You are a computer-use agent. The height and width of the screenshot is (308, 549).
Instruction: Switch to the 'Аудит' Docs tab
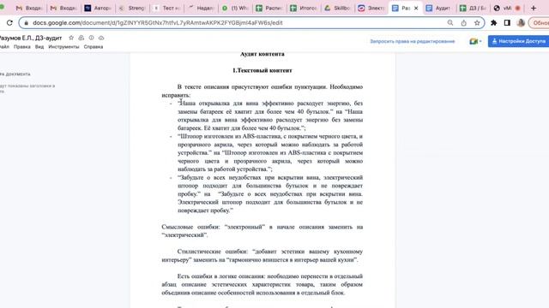pos(438,8)
